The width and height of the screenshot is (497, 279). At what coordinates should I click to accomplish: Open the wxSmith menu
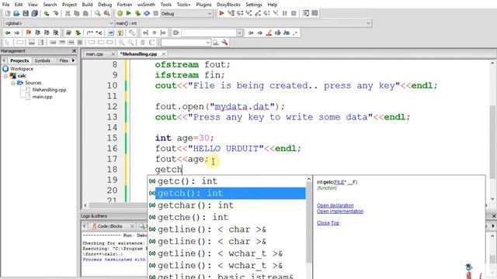tap(146, 5)
